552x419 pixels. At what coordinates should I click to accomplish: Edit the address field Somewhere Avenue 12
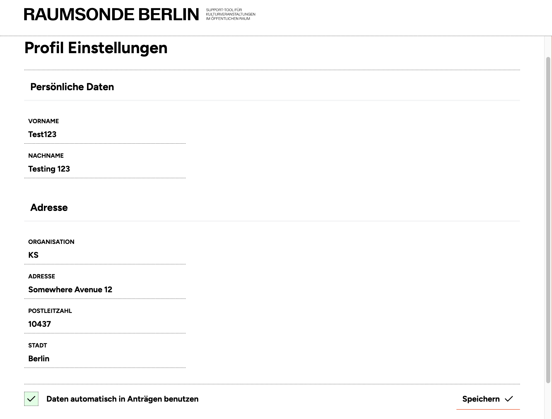pos(105,289)
